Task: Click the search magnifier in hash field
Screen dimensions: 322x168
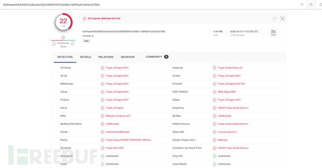Action: coord(301,5)
